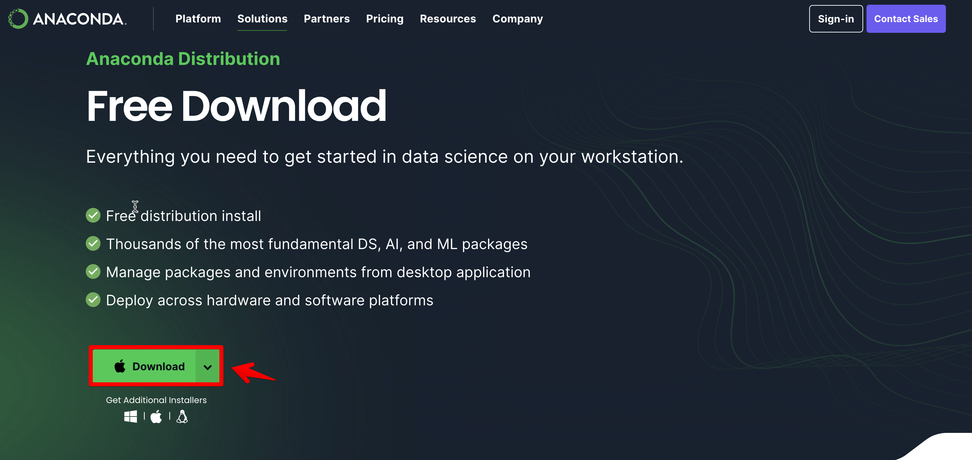Click the Linux penguin installer icon
972x460 pixels.
click(x=182, y=416)
